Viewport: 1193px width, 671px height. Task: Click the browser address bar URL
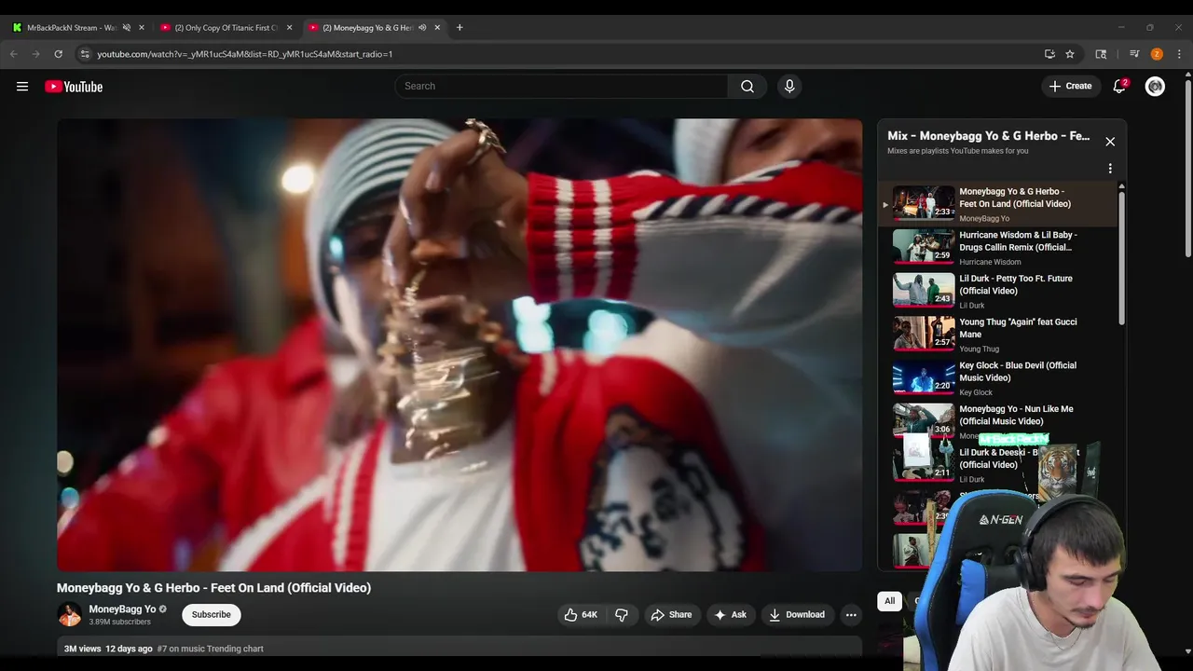coord(244,54)
